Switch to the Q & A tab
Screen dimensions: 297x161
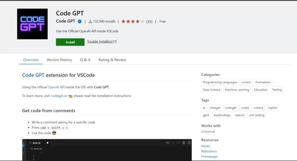(x=85, y=60)
